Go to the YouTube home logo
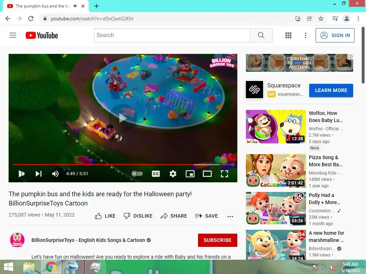 click(42, 35)
